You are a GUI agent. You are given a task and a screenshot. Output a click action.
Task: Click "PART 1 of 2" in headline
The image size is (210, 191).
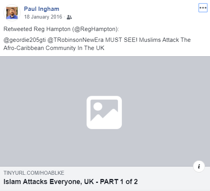(x=119, y=182)
